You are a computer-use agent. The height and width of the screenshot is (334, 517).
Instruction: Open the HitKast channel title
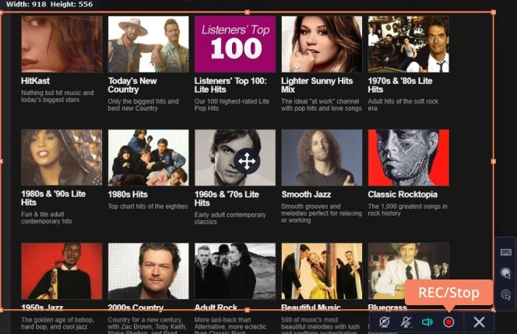36,81
